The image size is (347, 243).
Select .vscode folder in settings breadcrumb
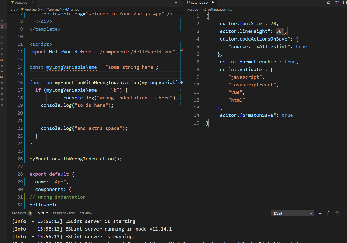point(193,9)
